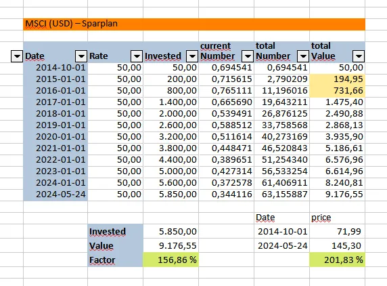Select total Number cell 63,155887
387x286 pixels.
click(282, 195)
